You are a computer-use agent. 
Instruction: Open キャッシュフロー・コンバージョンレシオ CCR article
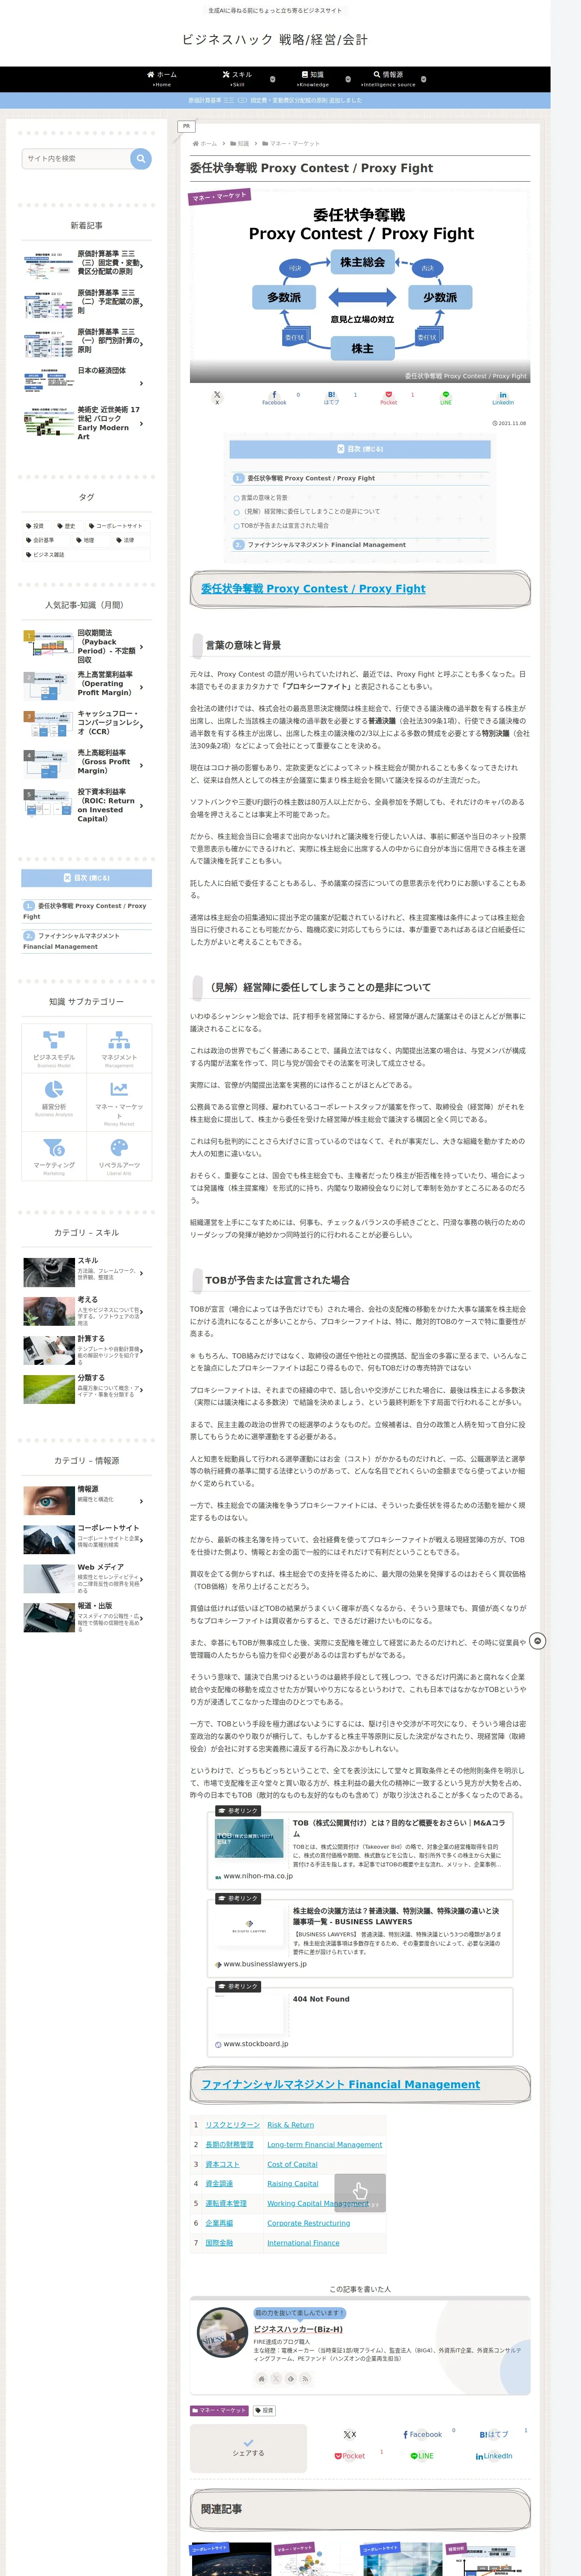pyautogui.click(x=87, y=723)
